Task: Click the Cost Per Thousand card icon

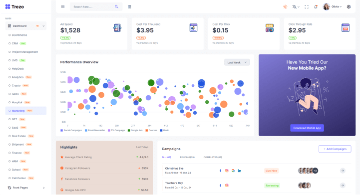Action: (193, 28)
